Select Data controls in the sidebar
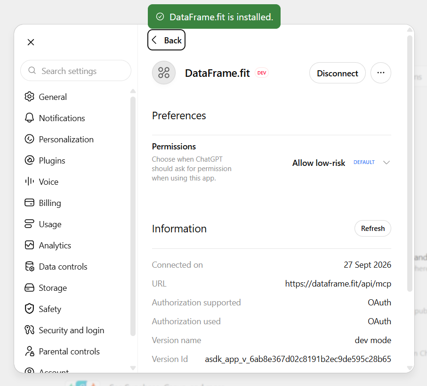The width and height of the screenshot is (427, 386). click(x=63, y=267)
